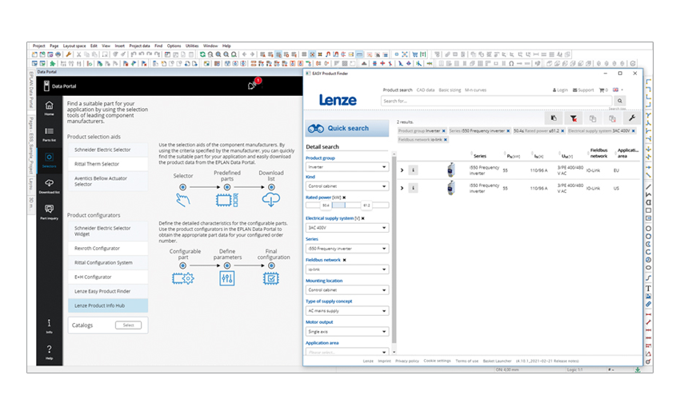
Task: Click the shopping cart icon in EPLAN toolbar
Action: (x=415, y=54)
